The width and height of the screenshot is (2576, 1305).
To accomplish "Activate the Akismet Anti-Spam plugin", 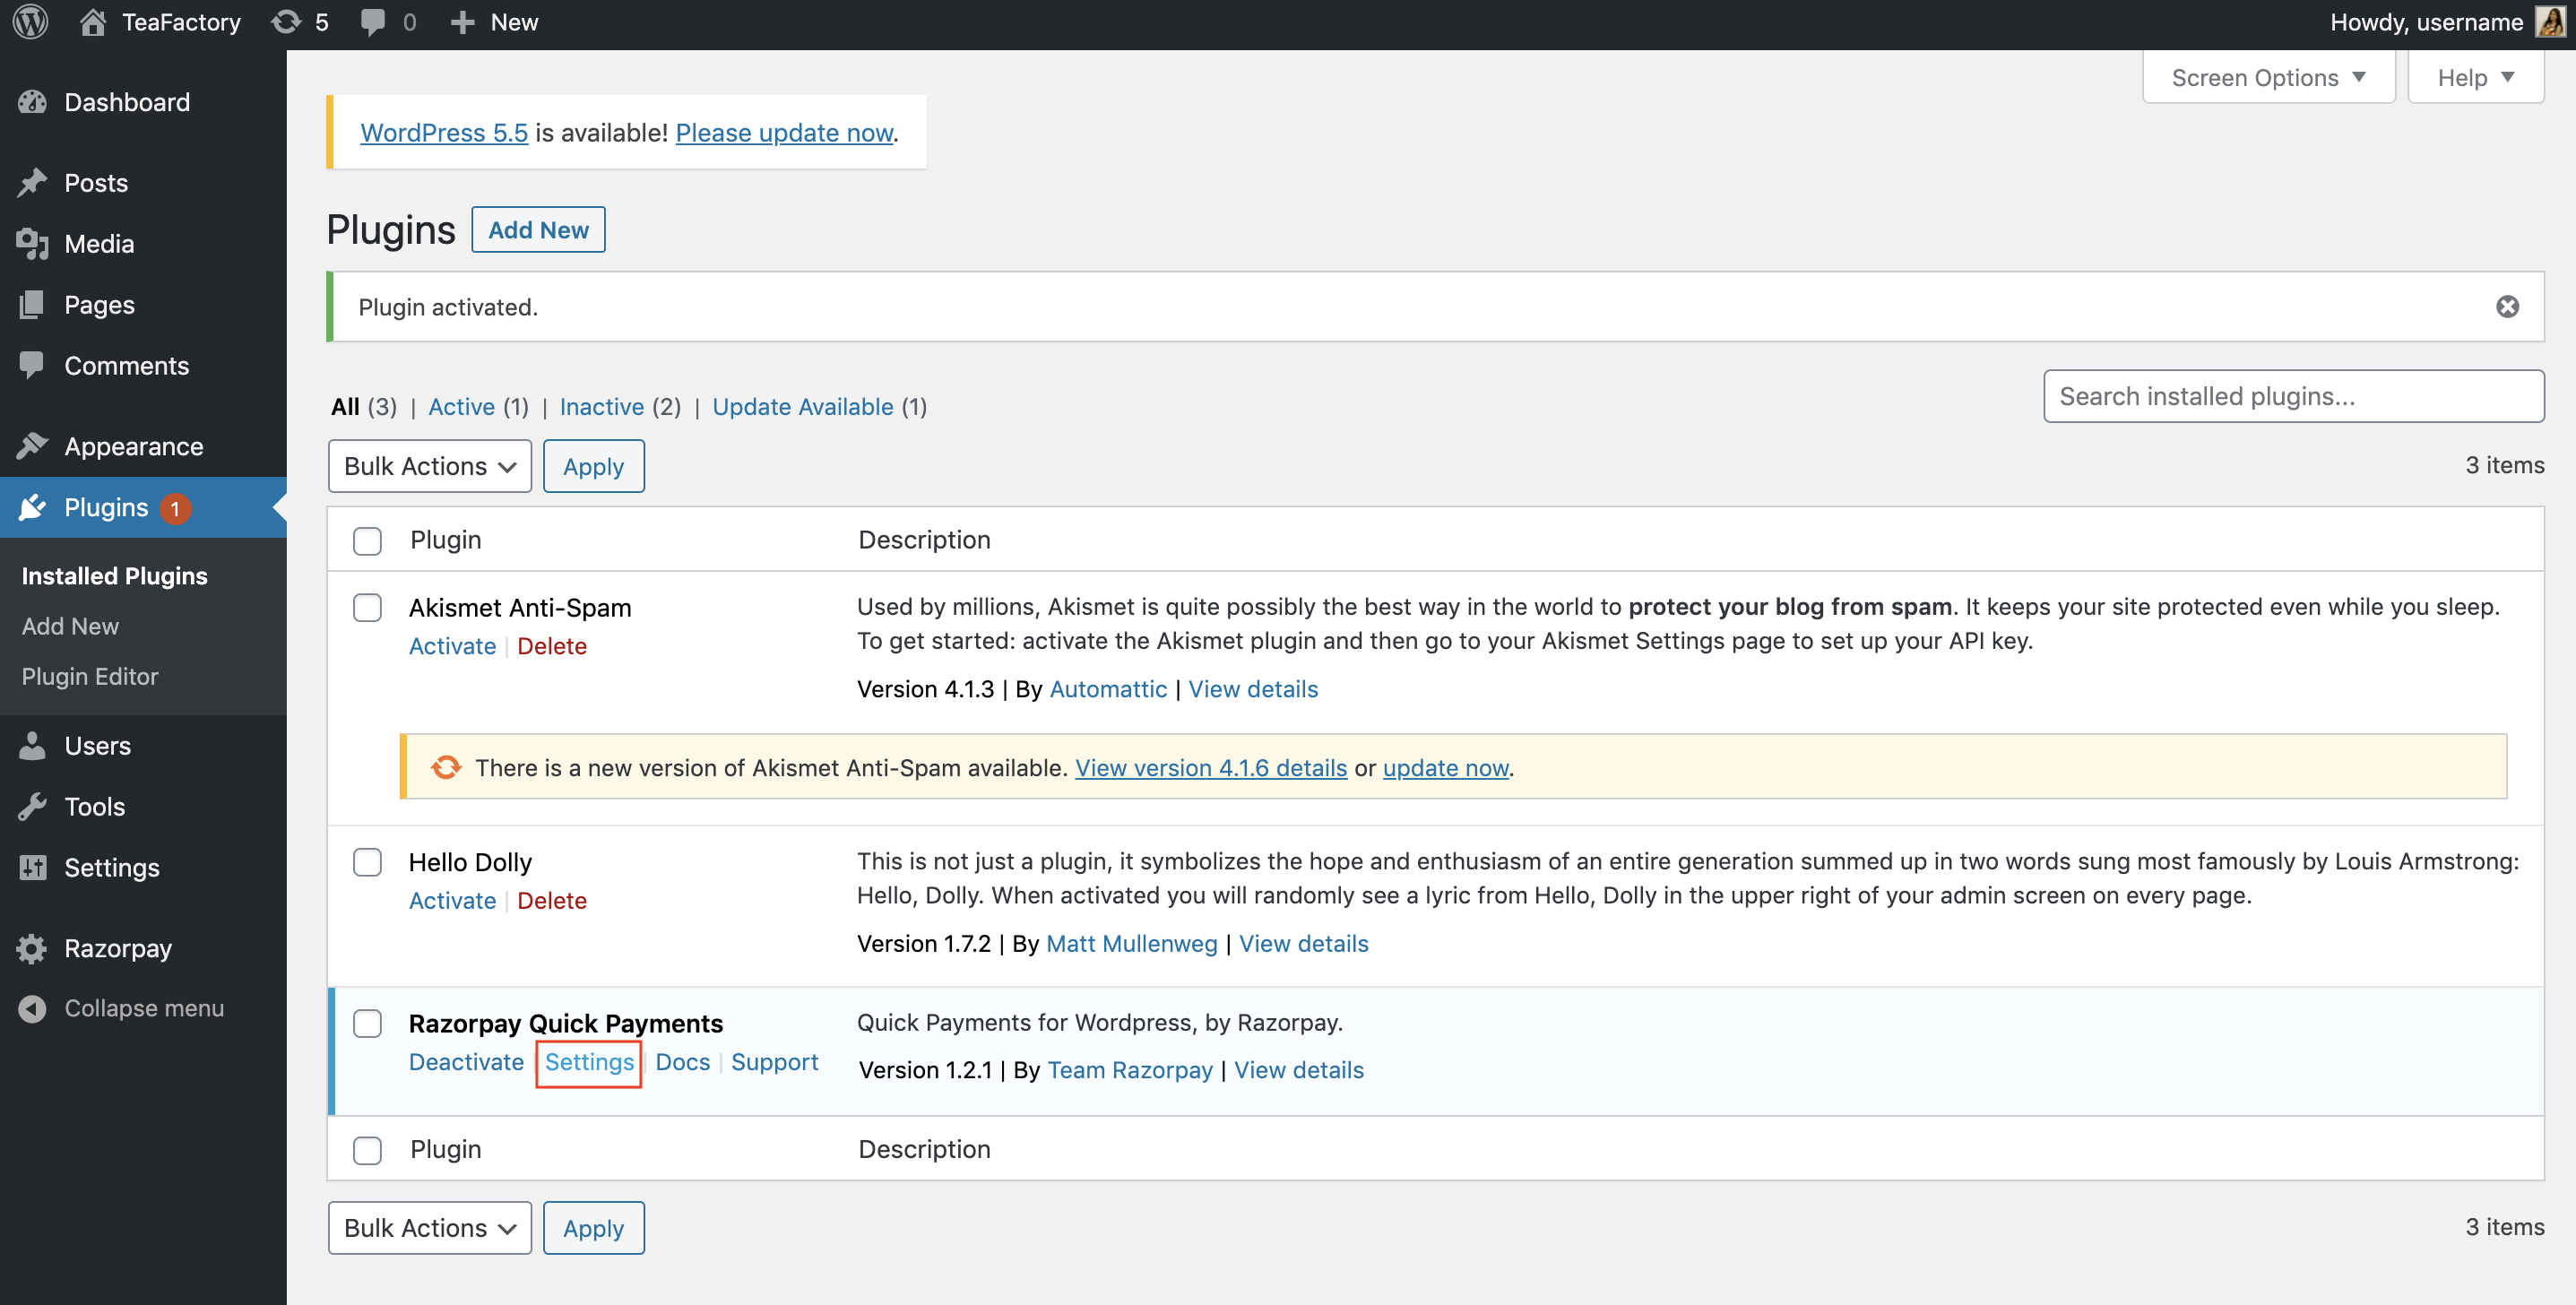I will [452, 646].
